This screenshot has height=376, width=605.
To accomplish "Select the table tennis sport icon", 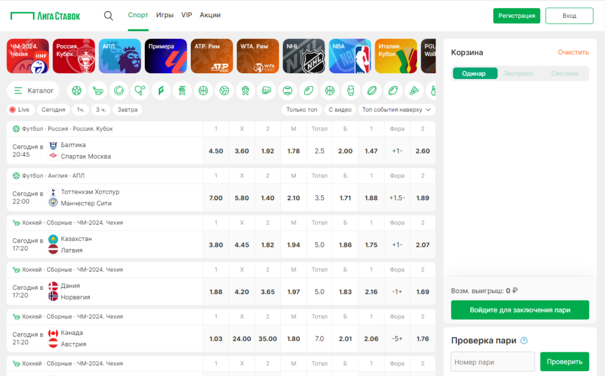I will 139,91.
